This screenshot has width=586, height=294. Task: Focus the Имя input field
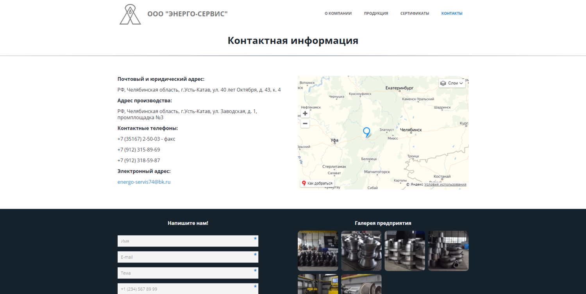(x=188, y=241)
